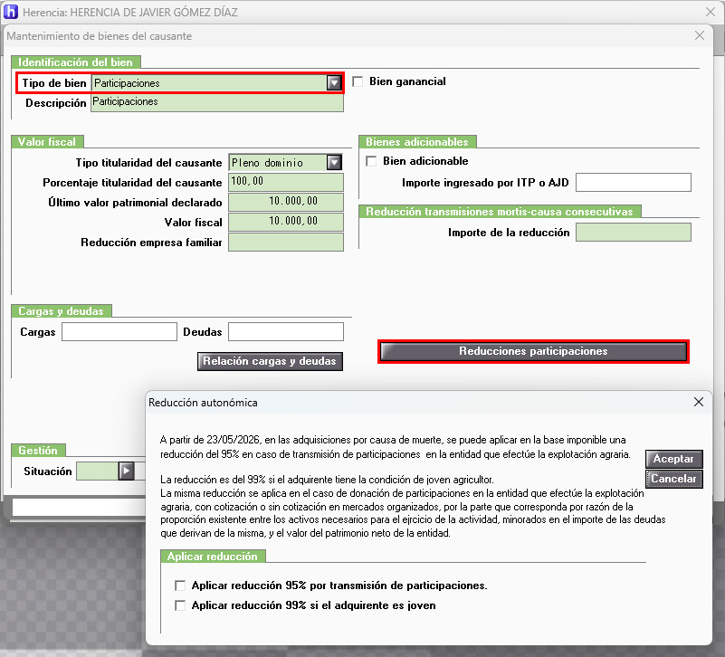Image resolution: width=725 pixels, height=657 pixels.
Task: Click the Valor fiscal amount field
Action: click(x=286, y=222)
